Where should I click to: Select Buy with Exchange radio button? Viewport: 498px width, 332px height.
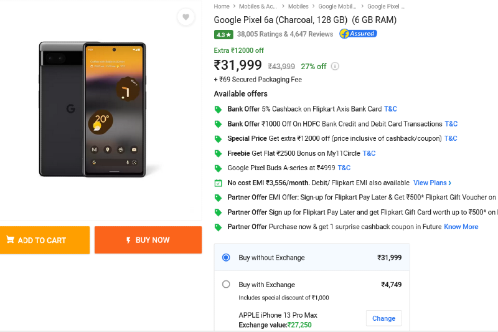226,284
